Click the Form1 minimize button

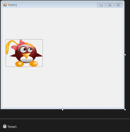101,5
